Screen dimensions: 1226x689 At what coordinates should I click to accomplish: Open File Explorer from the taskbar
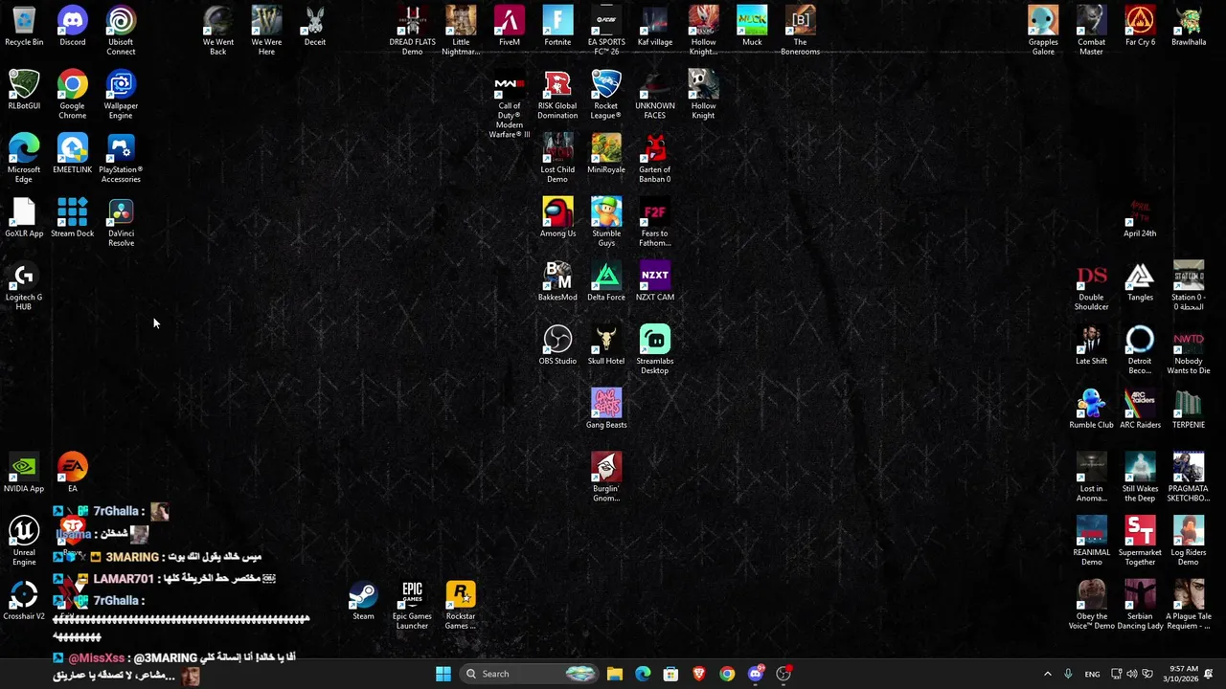(615, 674)
